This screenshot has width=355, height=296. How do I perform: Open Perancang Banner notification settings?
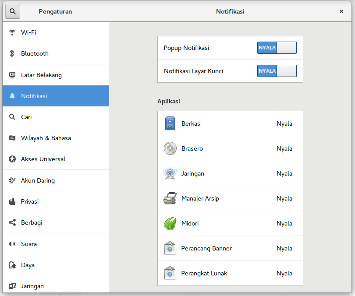pyautogui.click(x=230, y=248)
